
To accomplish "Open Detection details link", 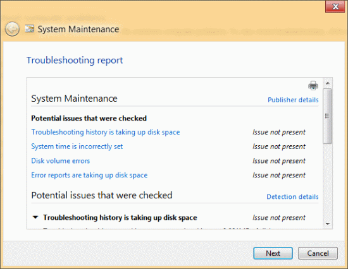I will (x=292, y=197).
